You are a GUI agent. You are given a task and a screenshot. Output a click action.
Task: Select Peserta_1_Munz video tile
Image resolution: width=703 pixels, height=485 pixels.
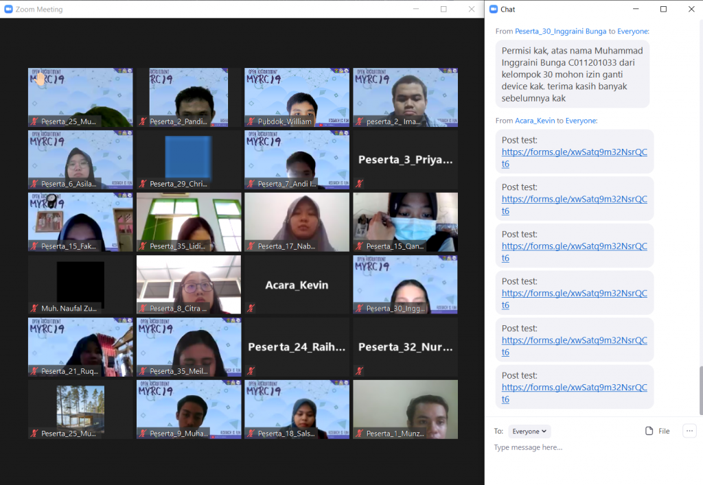click(x=405, y=410)
